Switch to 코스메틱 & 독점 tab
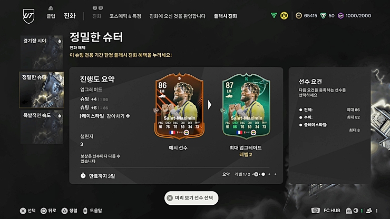The width and height of the screenshot is (390, 219). pyautogui.click(x=125, y=16)
